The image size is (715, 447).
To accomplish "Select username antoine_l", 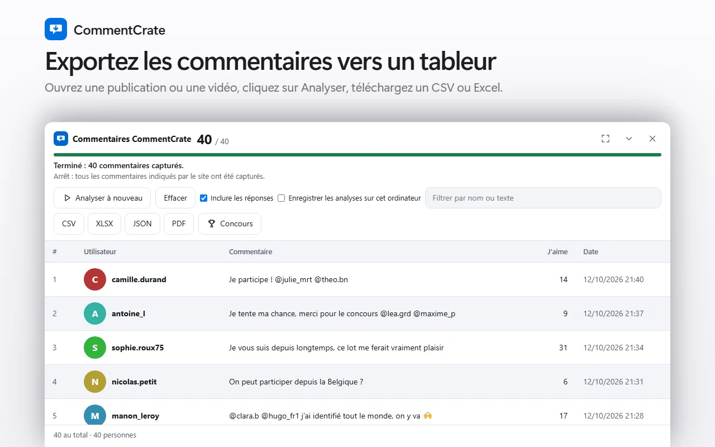I will point(128,313).
